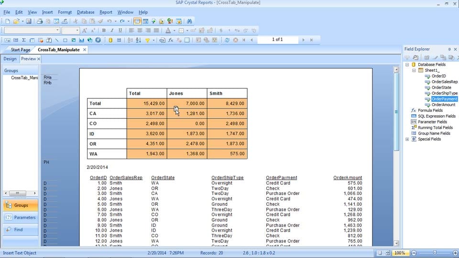The width and height of the screenshot is (459, 258).
Task: Select the Formula Fields item
Action: (430, 110)
